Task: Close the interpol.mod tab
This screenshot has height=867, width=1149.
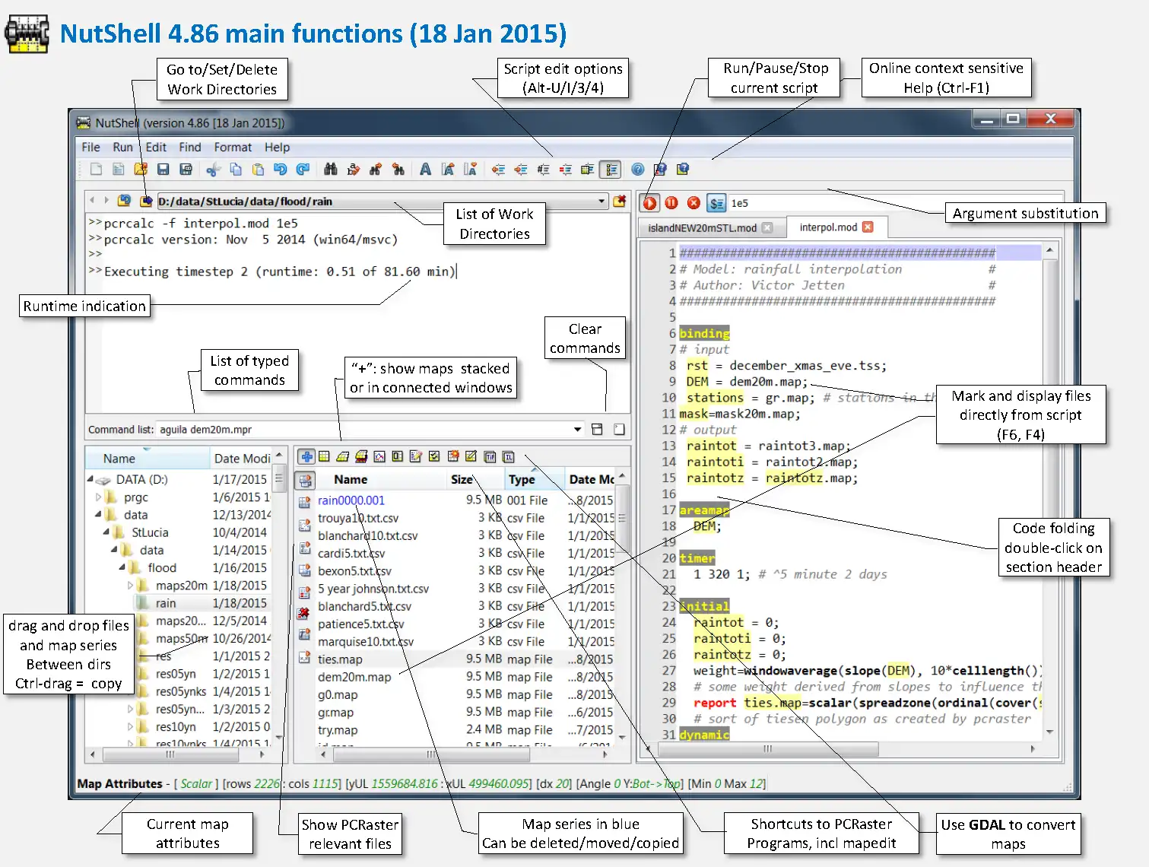Action: pyautogui.click(x=868, y=227)
